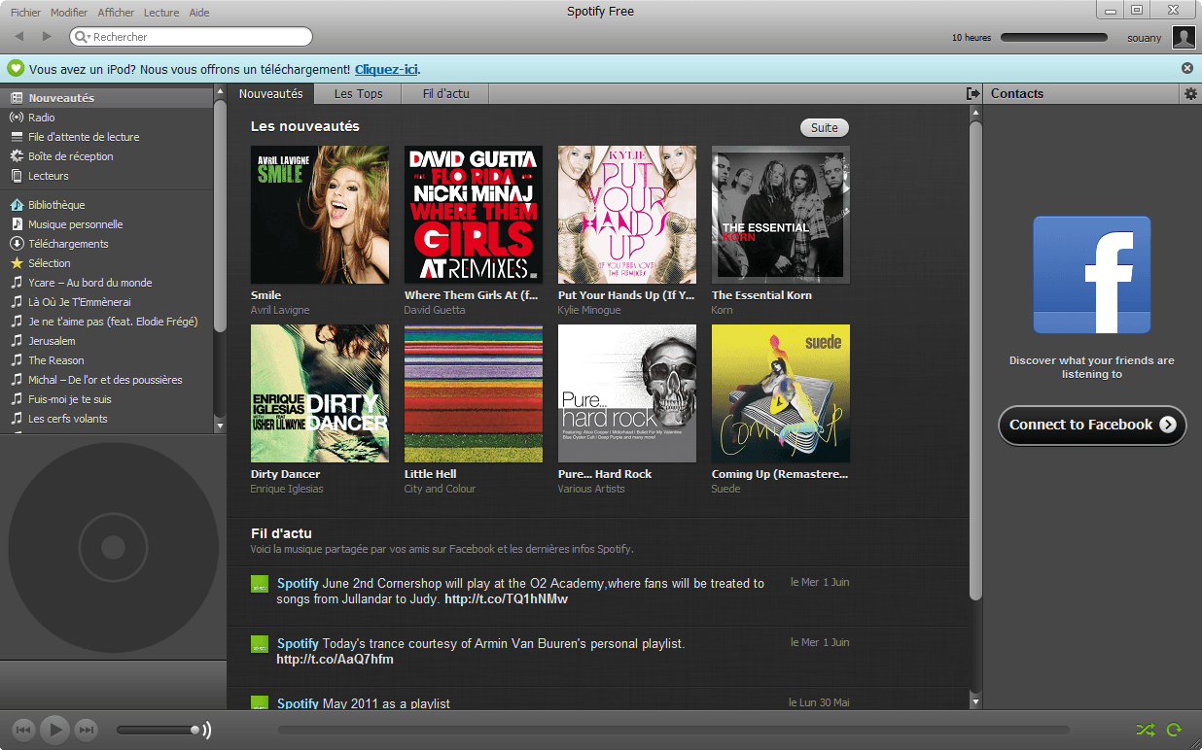Adjust the volume slider
This screenshot has width=1202, height=750.
tap(159, 730)
